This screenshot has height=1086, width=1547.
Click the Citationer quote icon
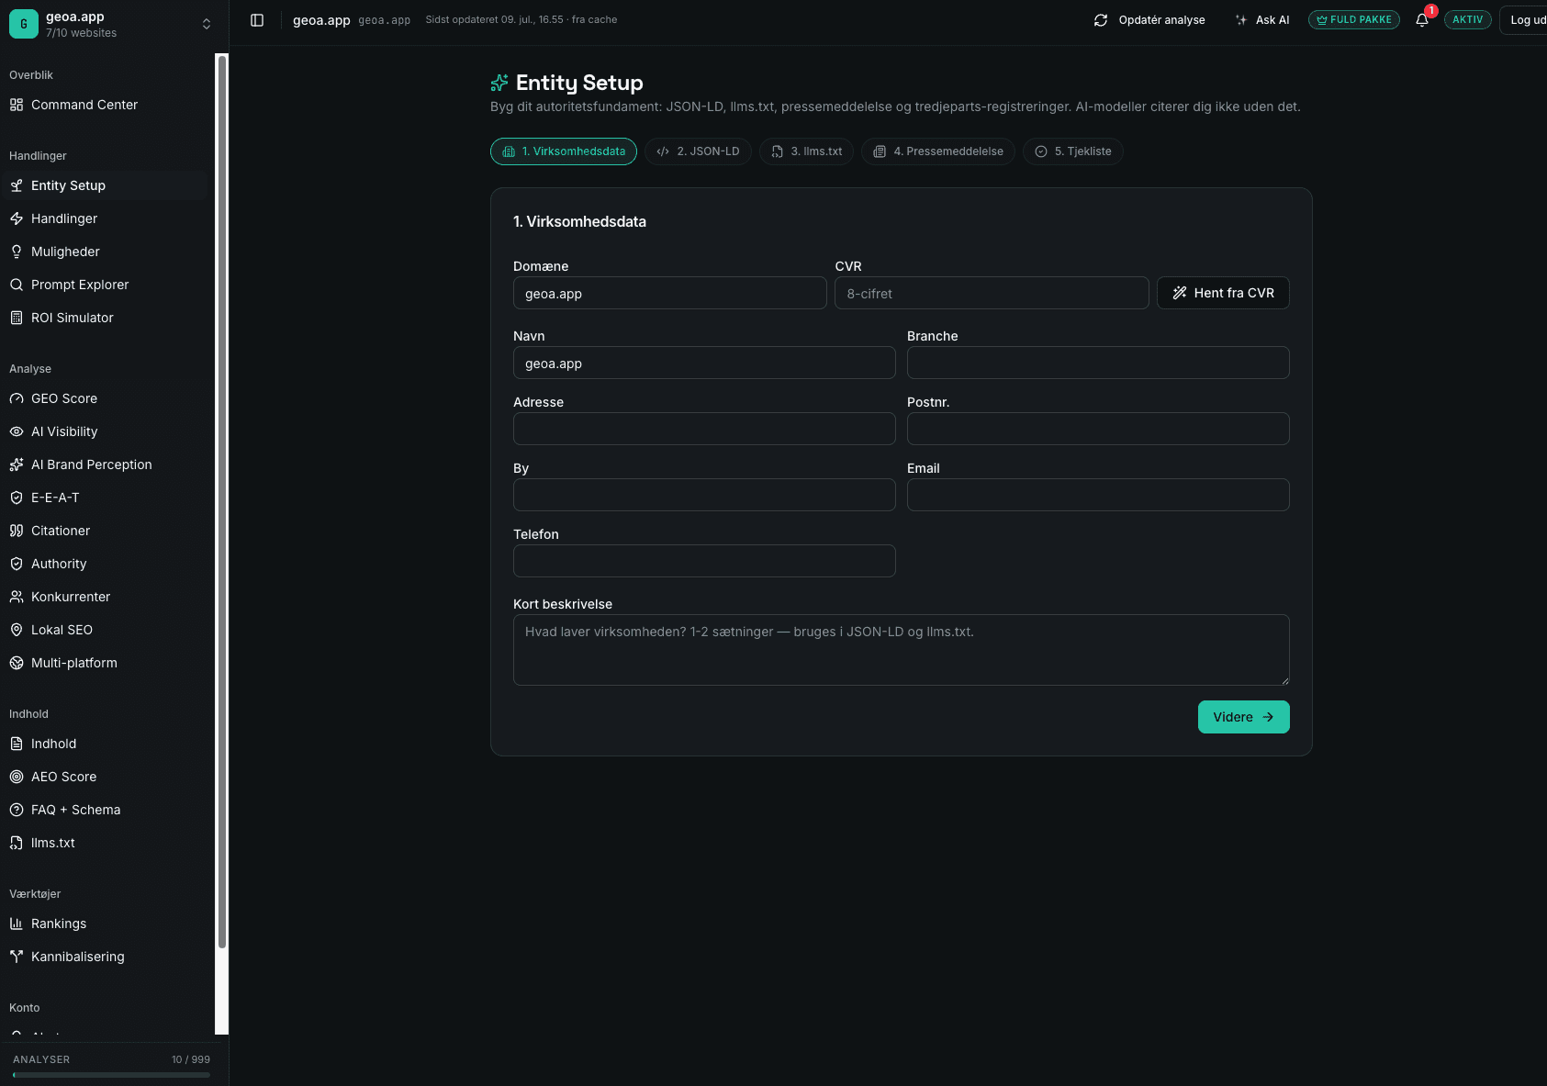point(17,531)
